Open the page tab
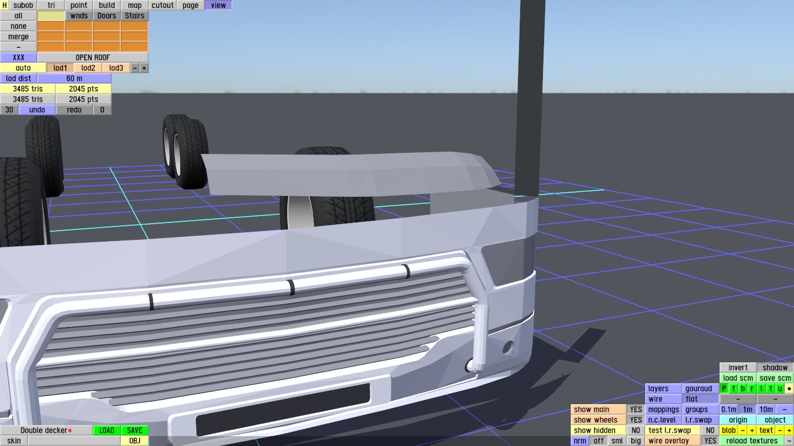 point(191,5)
